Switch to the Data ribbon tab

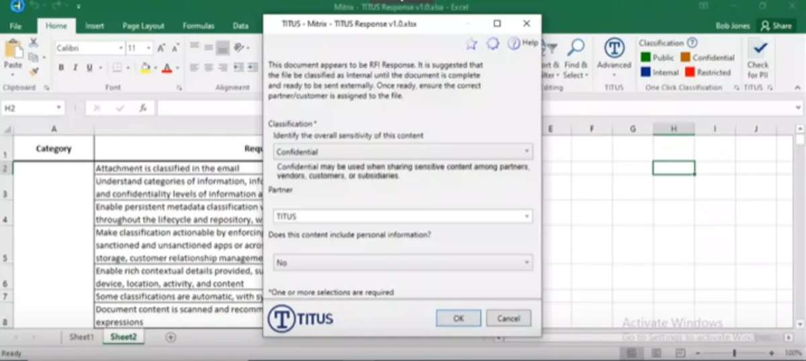[240, 25]
